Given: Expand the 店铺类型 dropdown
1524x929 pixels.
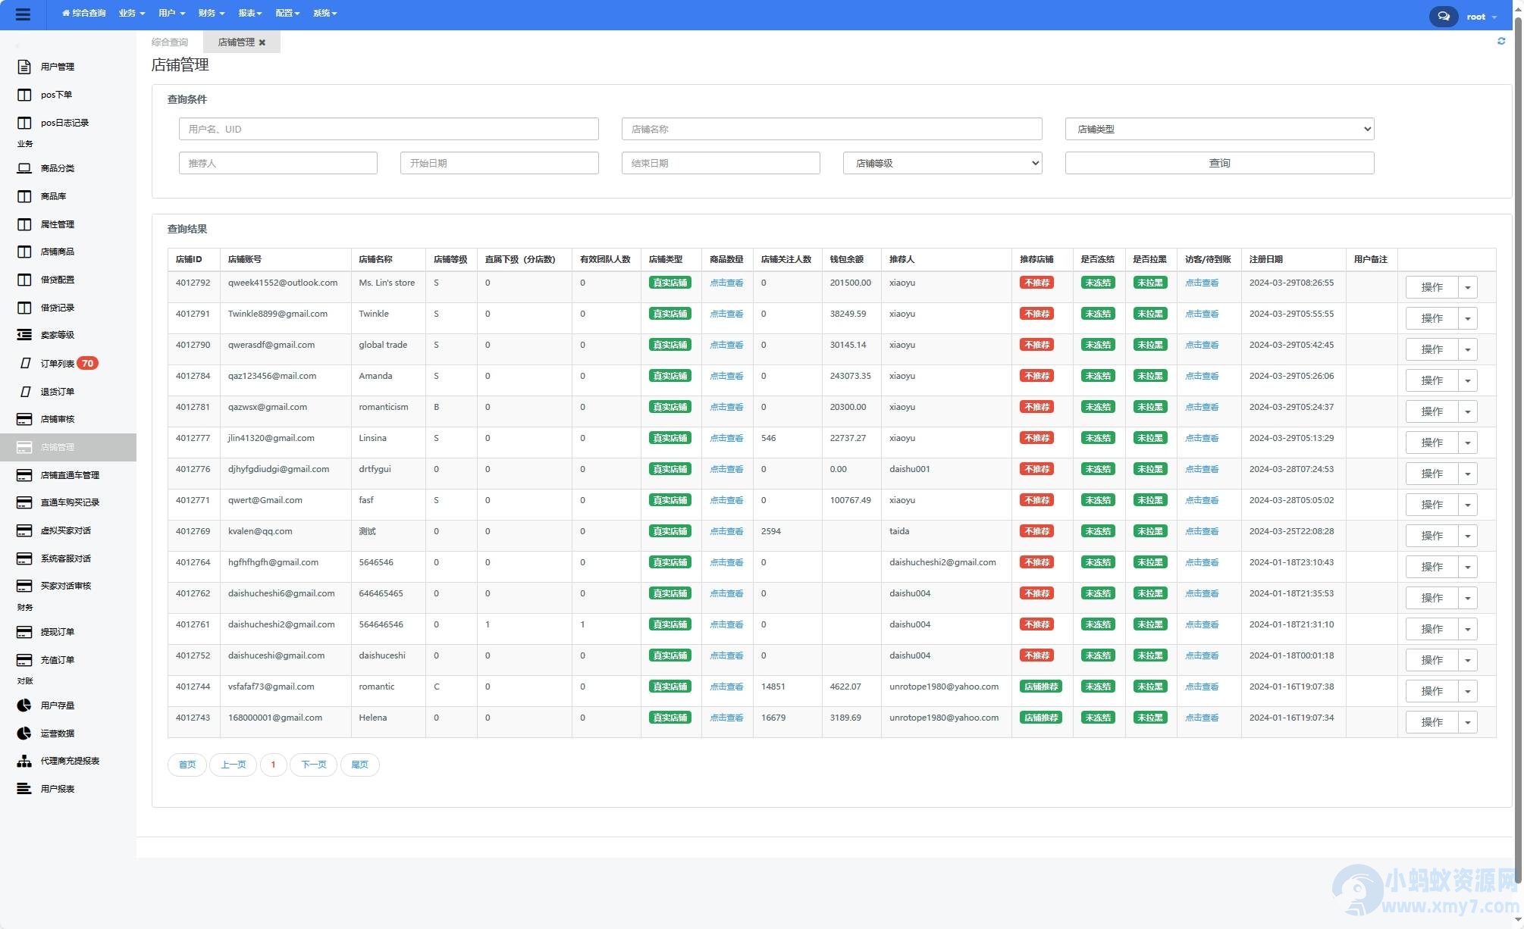Looking at the screenshot, I should tap(1219, 129).
